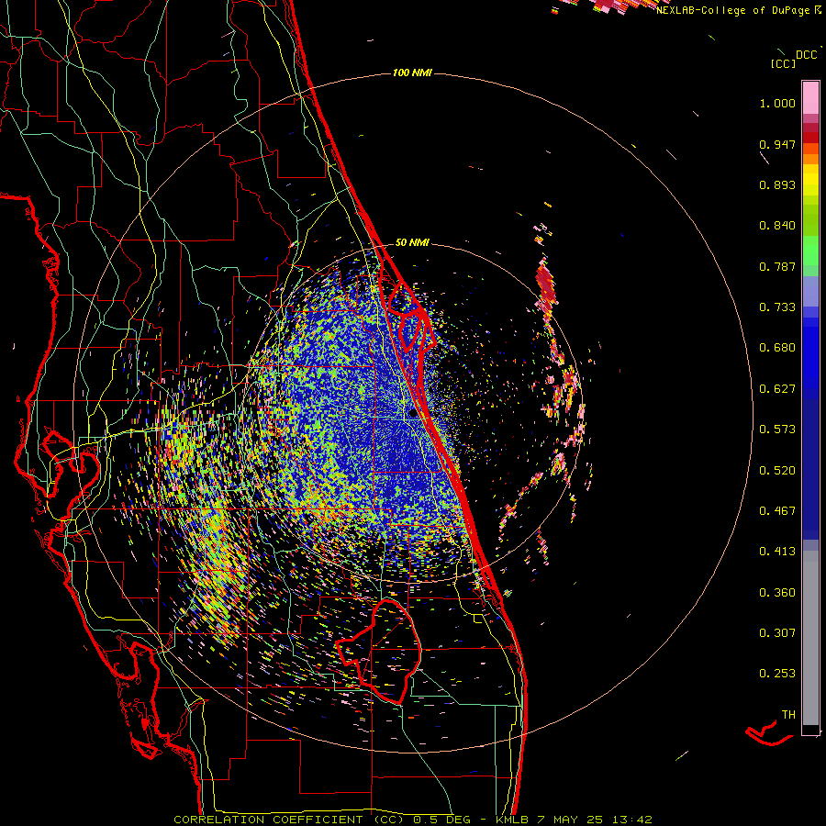Click the 0.893 legend label
Image resolution: width=826 pixels, height=826 pixels.
click(x=777, y=184)
